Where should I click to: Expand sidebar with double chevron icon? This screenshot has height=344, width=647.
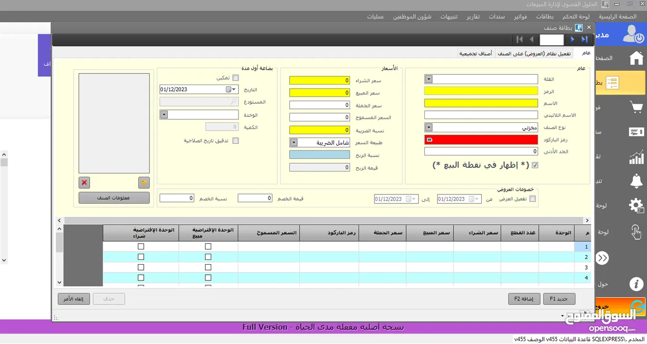pos(602,258)
